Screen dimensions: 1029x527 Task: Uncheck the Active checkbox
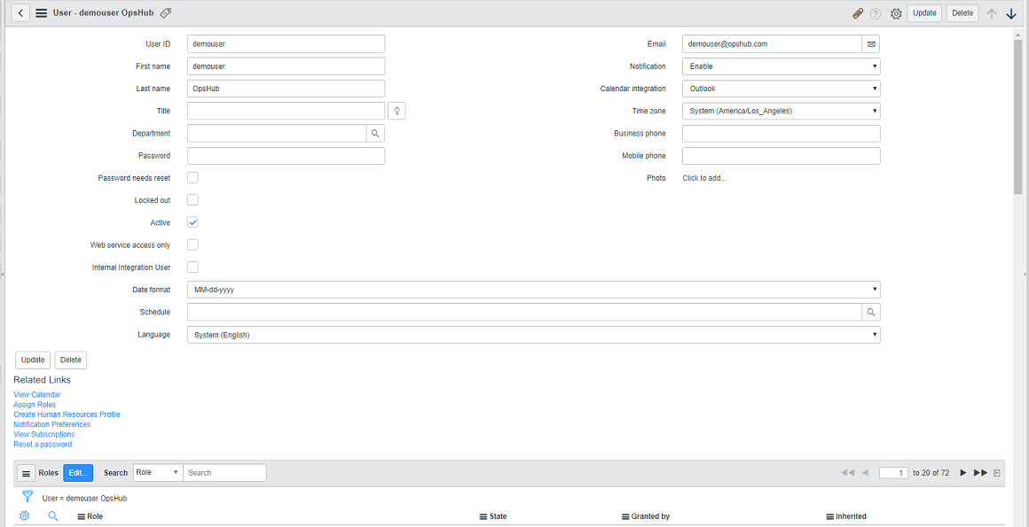(x=192, y=222)
